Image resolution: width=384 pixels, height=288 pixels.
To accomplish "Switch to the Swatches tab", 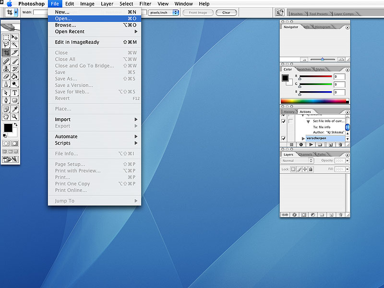I will (x=304, y=70).
